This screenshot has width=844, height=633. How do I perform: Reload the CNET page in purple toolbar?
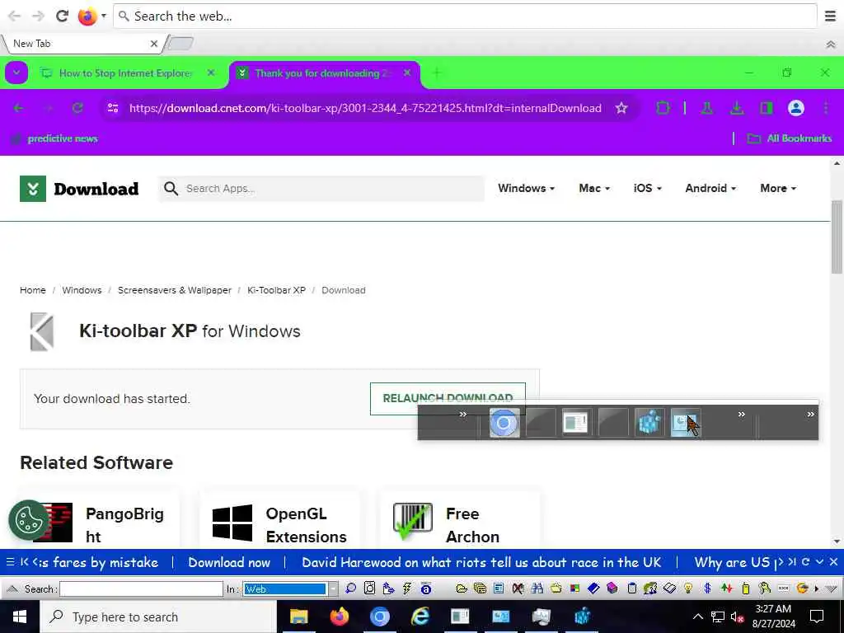[x=77, y=108]
